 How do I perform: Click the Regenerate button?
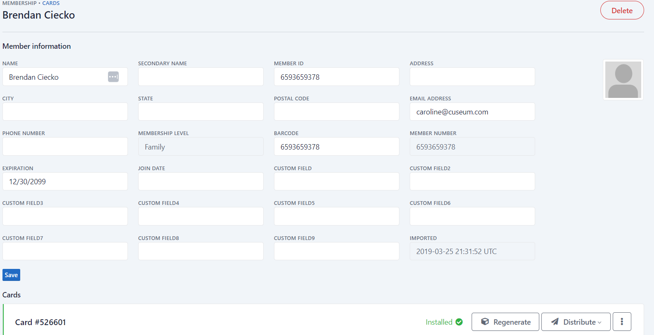coord(505,322)
